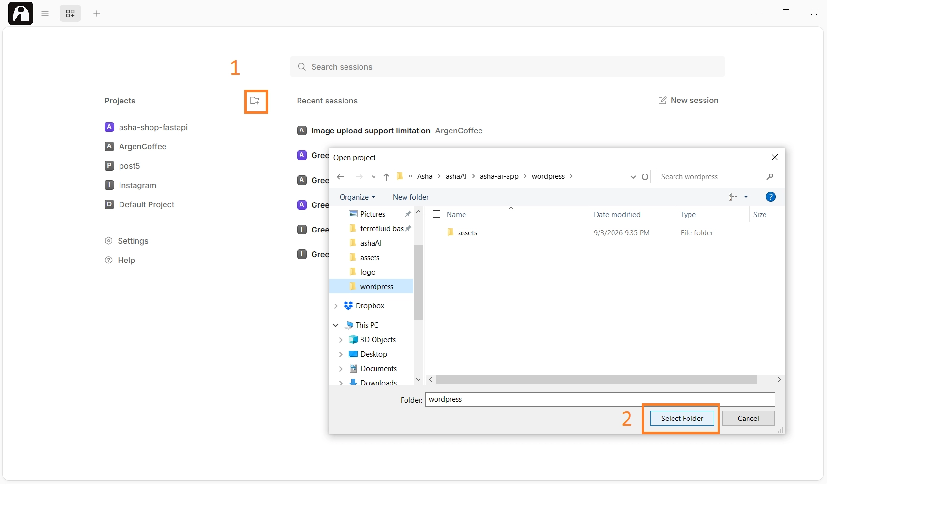Open 3D Objects in navigation tree
The width and height of the screenshot is (929, 522).
click(x=378, y=340)
